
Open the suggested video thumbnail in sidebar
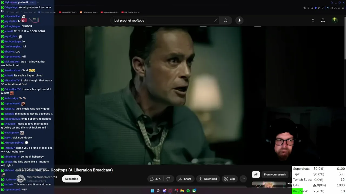[x=268, y=184]
